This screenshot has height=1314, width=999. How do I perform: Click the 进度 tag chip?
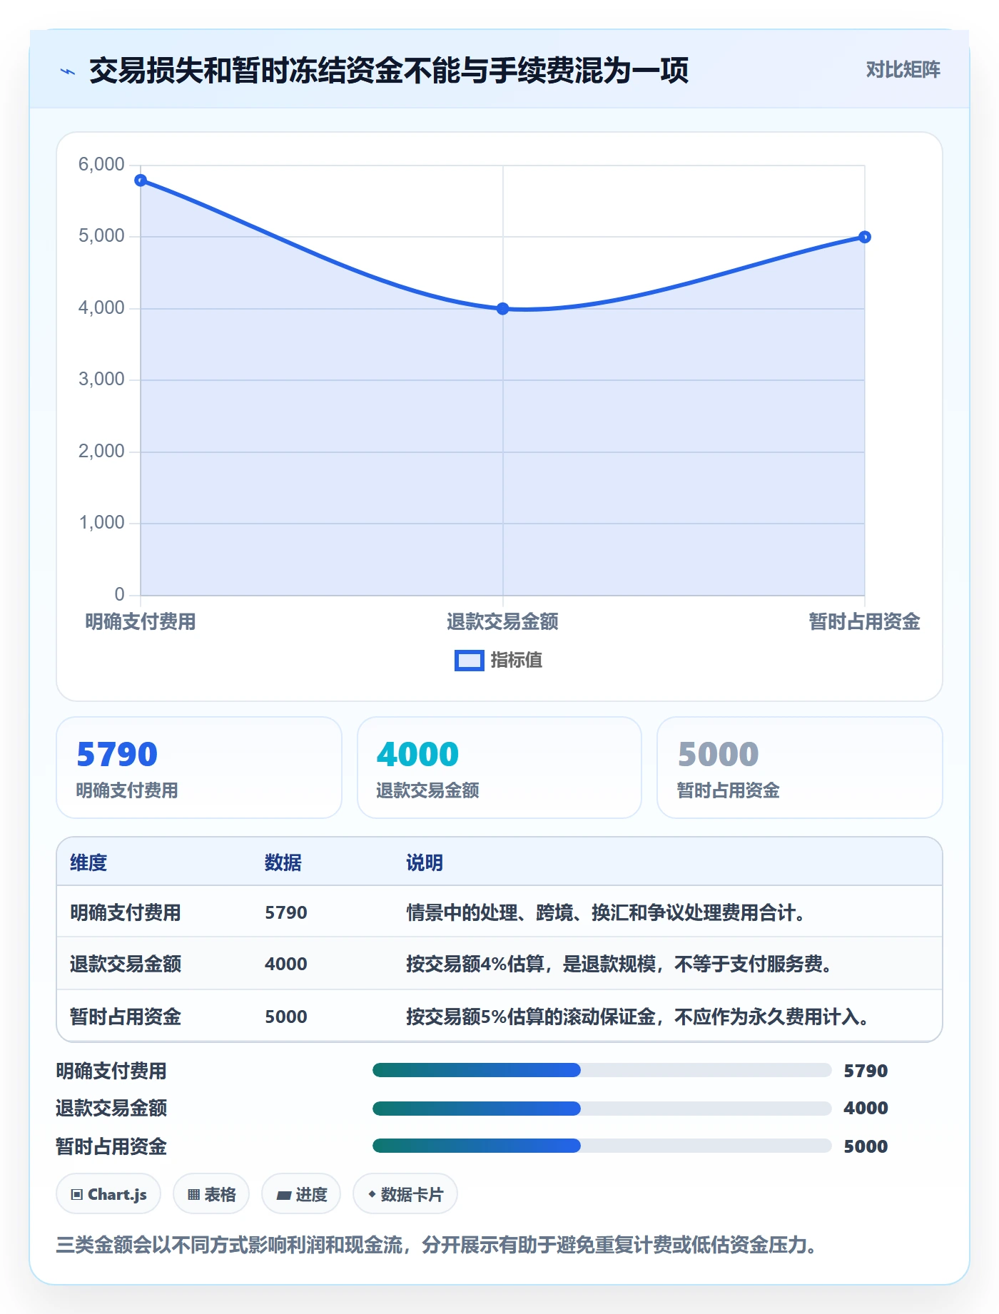click(301, 1193)
